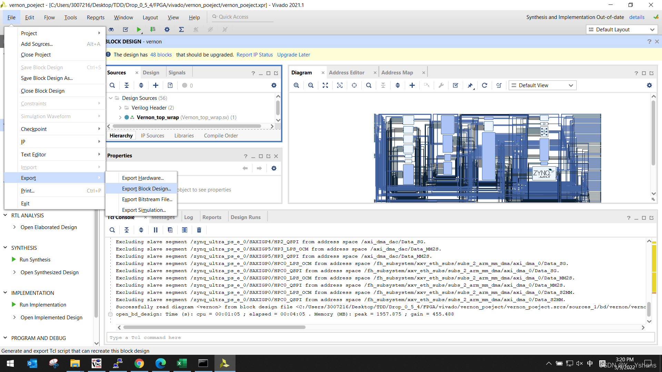
Task: Open settings gear in Sources panel
Action: pyautogui.click(x=274, y=85)
